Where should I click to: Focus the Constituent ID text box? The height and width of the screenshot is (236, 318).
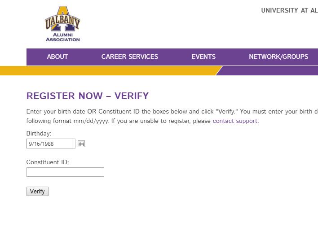tap(65, 172)
